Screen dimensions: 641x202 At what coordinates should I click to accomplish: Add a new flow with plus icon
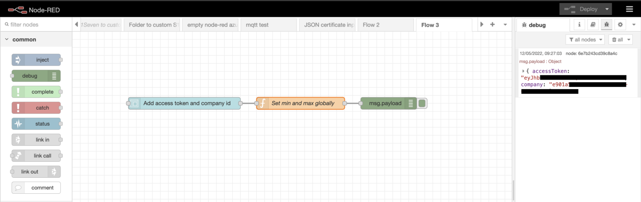tap(493, 25)
